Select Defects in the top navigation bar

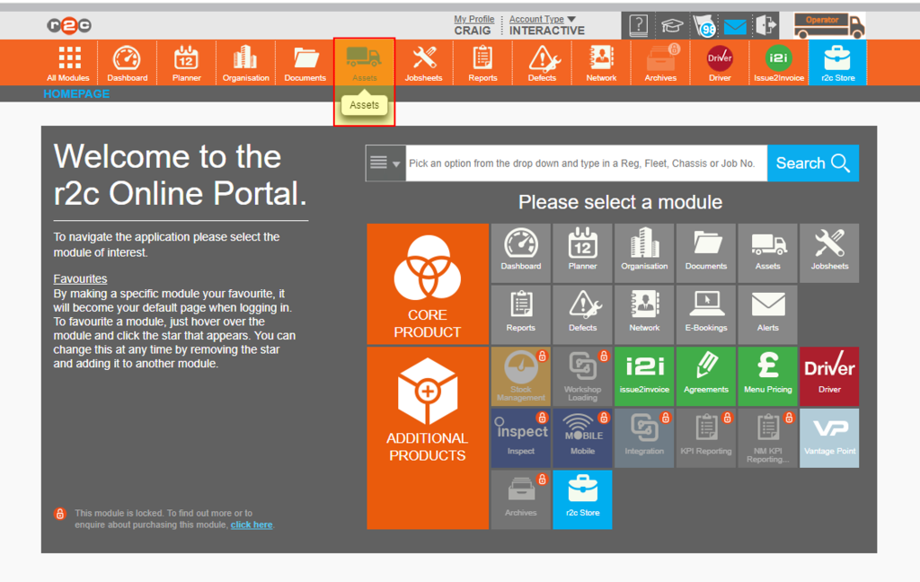542,63
